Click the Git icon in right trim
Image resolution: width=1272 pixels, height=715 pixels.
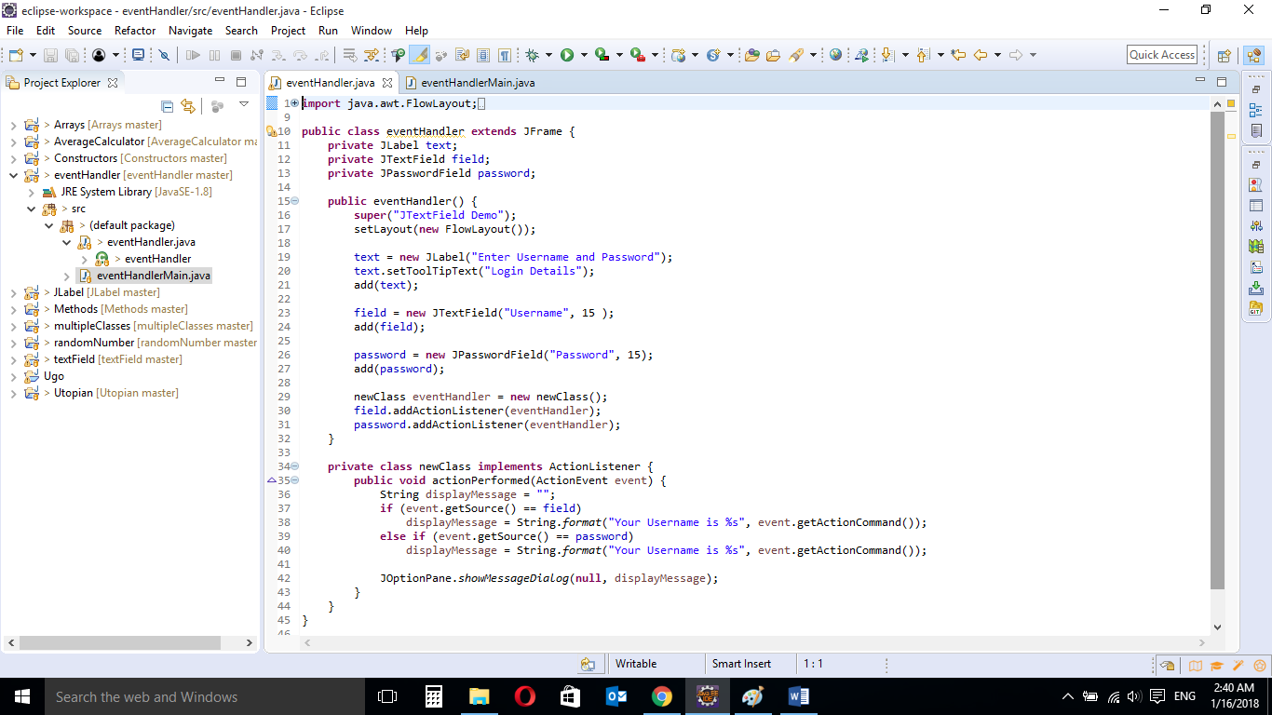[x=1256, y=308]
